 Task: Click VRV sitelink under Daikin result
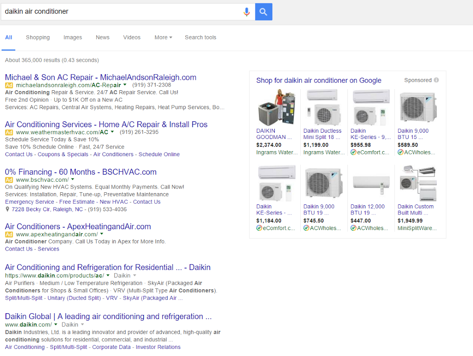tap(112, 298)
